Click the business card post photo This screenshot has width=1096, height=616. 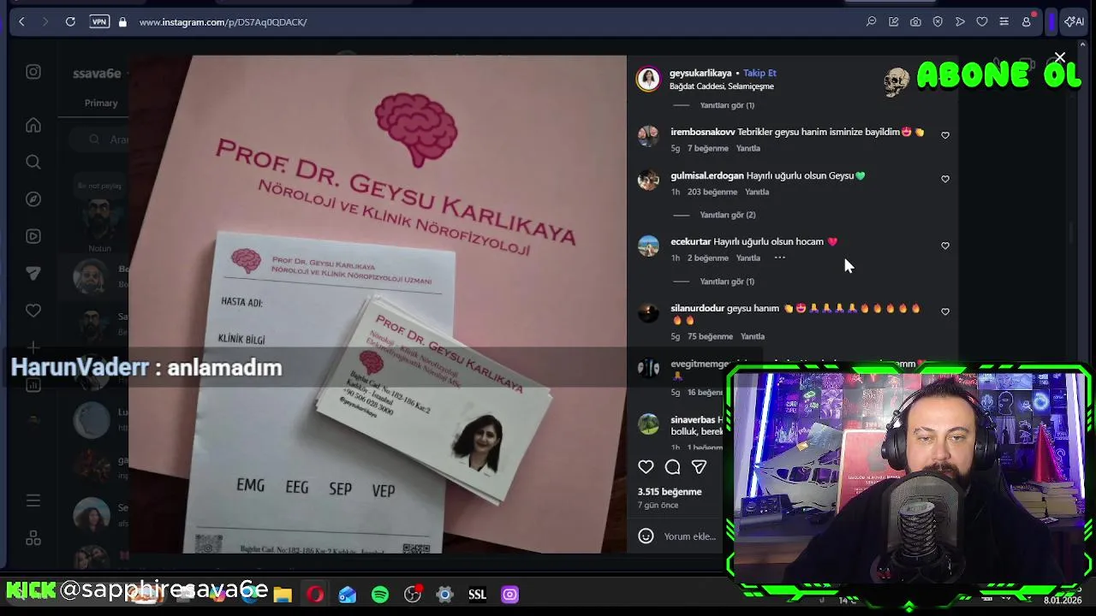click(x=377, y=304)
